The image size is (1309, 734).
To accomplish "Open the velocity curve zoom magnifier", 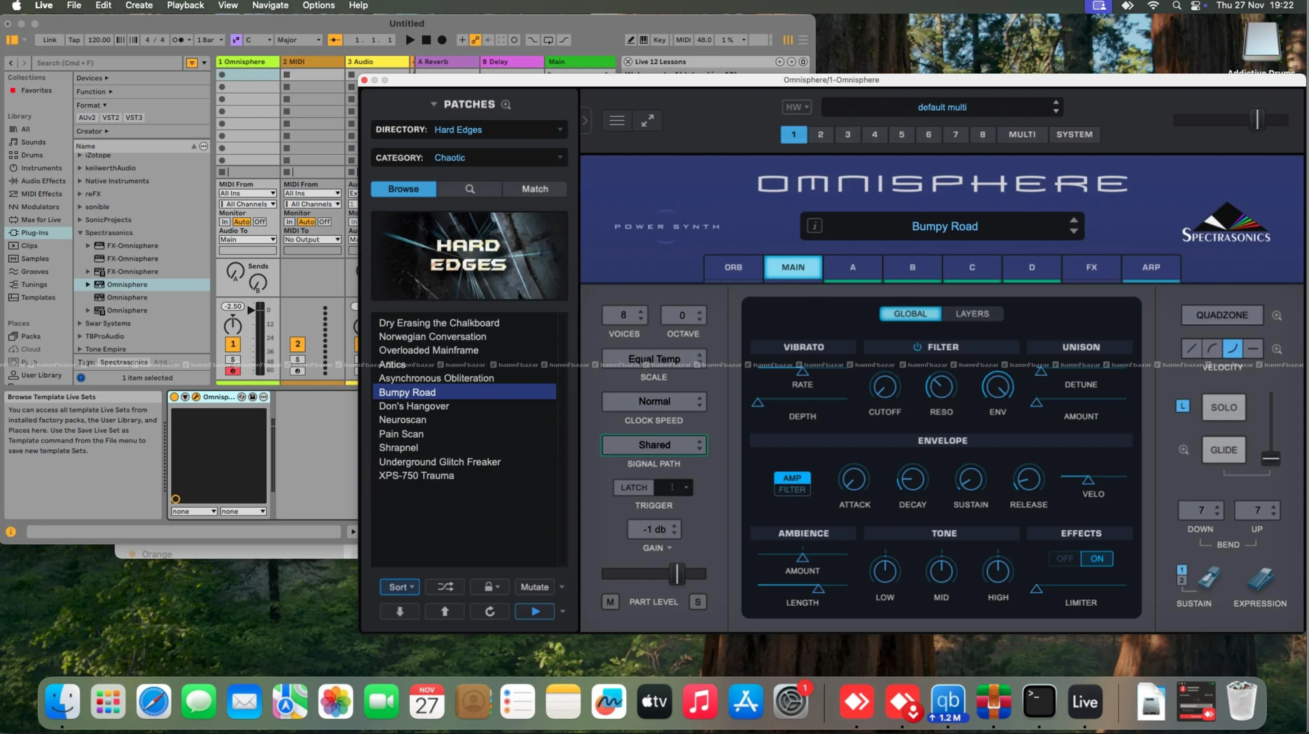I will [x=1277, y=349].
